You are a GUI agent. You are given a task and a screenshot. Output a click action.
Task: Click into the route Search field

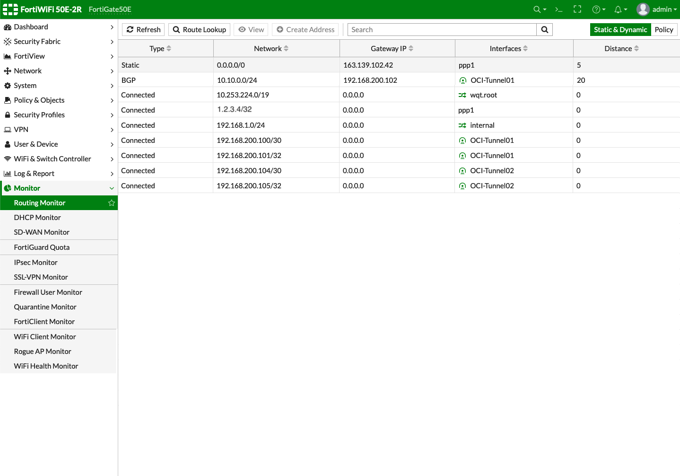tap(442, 30)
